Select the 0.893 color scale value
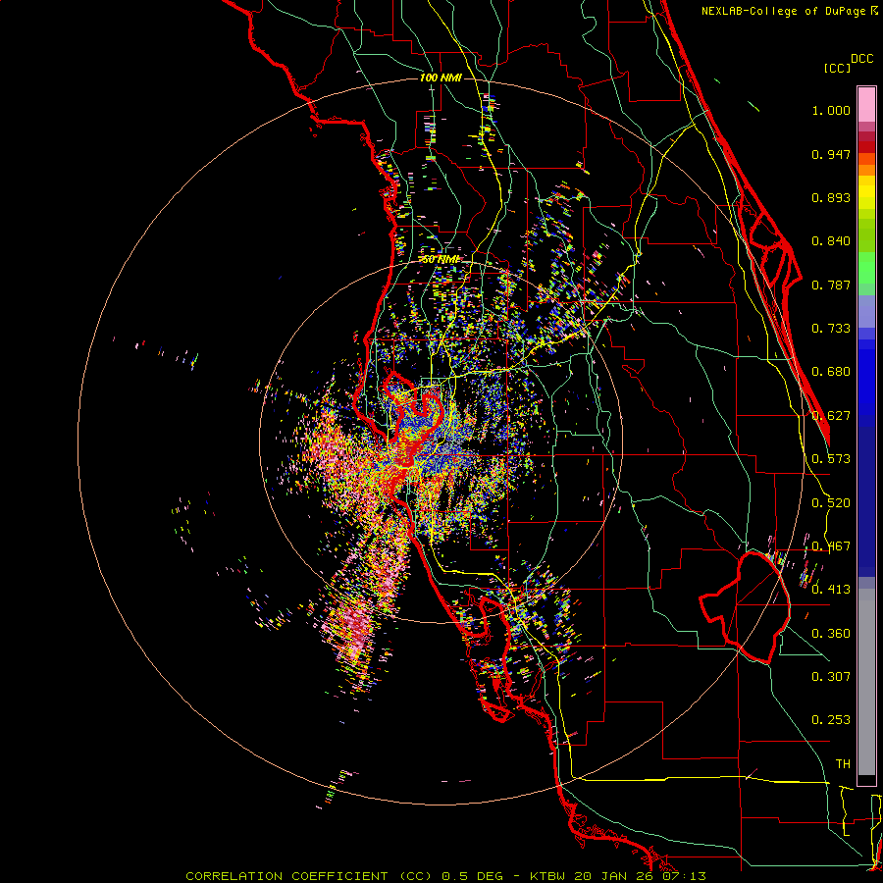 (x=831, y=197)
